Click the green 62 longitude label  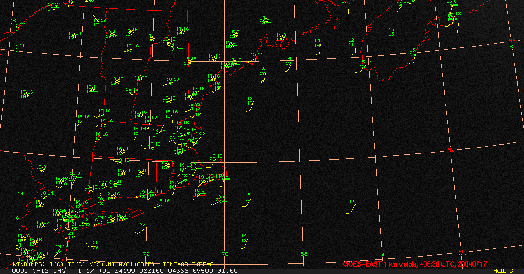(513, 47)
